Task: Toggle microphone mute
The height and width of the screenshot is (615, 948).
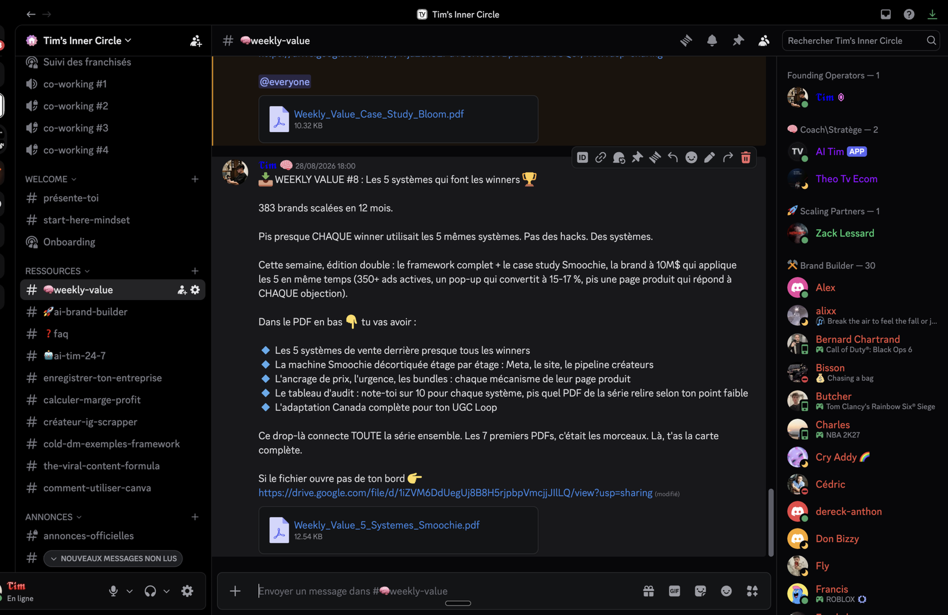Action: coord(113,591)
